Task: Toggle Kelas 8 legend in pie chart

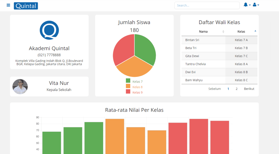Action: (134, 87)
